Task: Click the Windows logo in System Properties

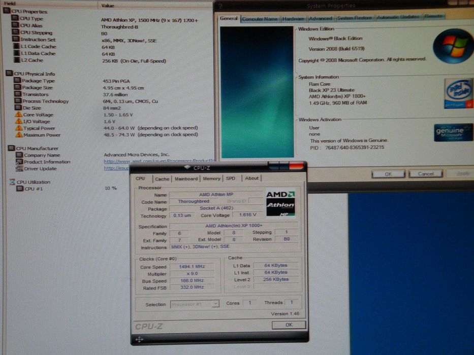Action: 453,46
